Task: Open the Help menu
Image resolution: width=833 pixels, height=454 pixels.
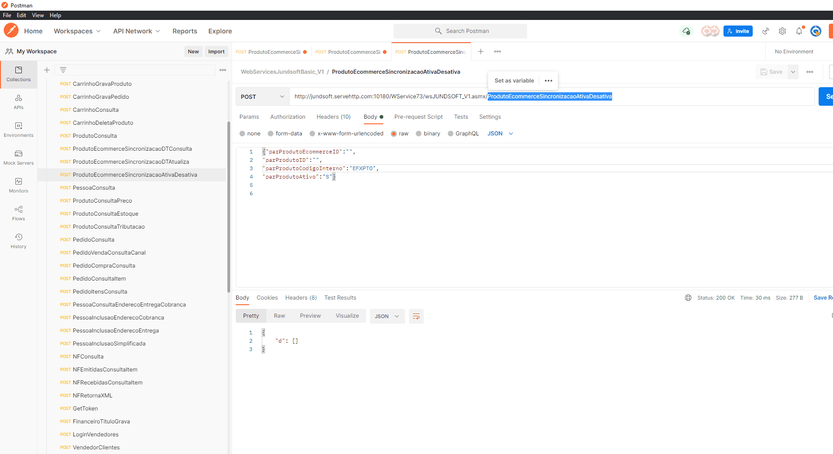Action: pyautogui.click(x=55, y=15)
